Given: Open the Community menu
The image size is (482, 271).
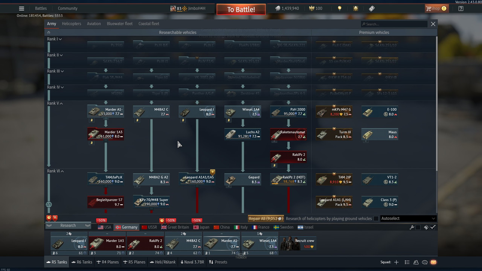Looking at the screenshot, I should [67, 8].
